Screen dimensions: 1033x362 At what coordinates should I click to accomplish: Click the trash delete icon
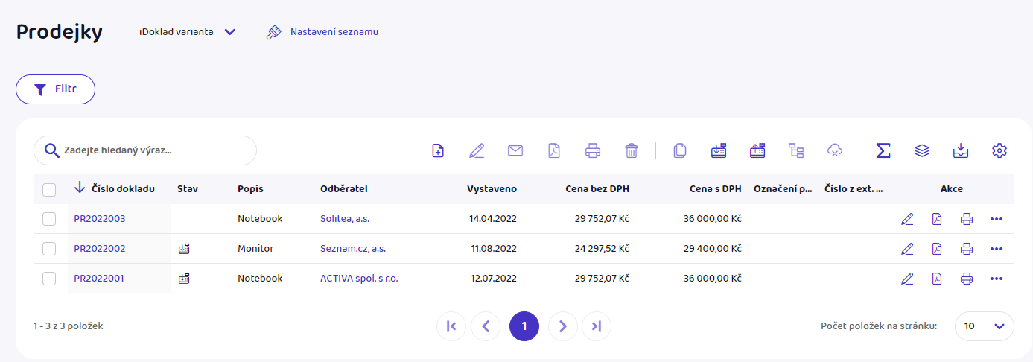632,150
